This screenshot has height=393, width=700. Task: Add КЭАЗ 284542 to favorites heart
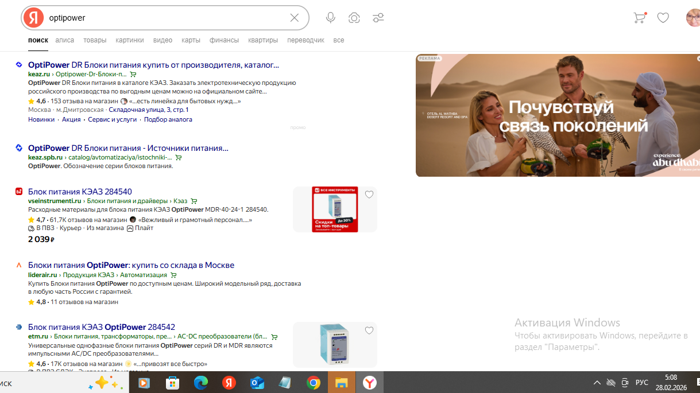click(369, 330)
